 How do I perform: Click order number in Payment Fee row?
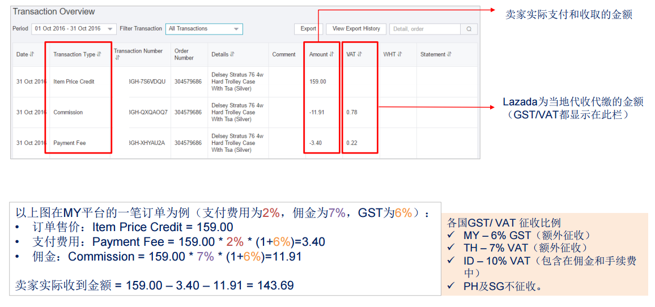(188, 143)
